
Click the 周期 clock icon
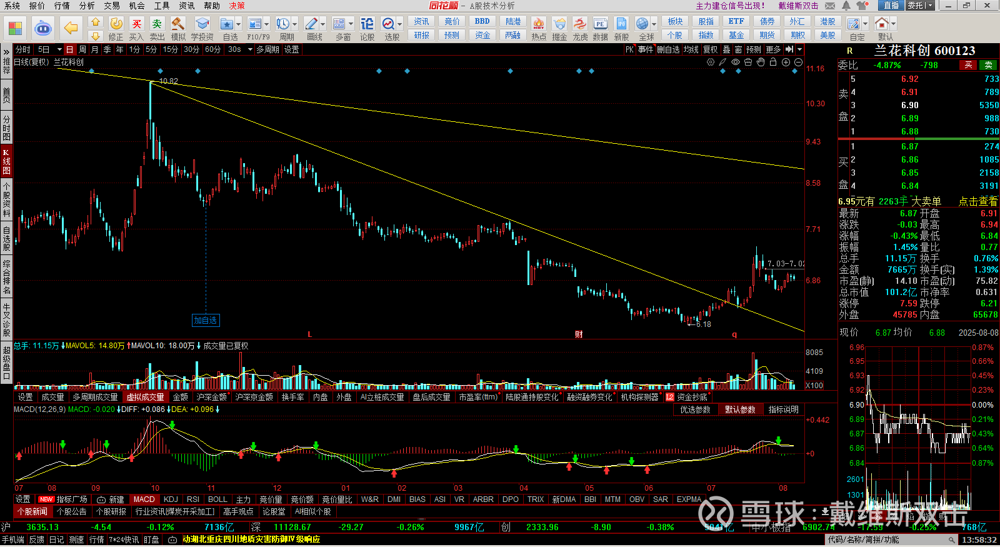coord(283,24)
